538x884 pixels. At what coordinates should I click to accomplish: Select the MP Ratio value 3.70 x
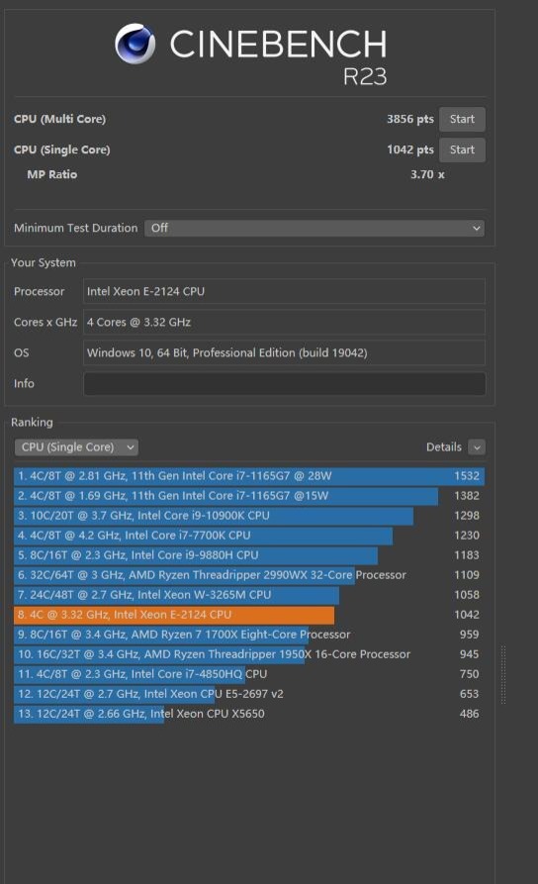pos(427,174)
